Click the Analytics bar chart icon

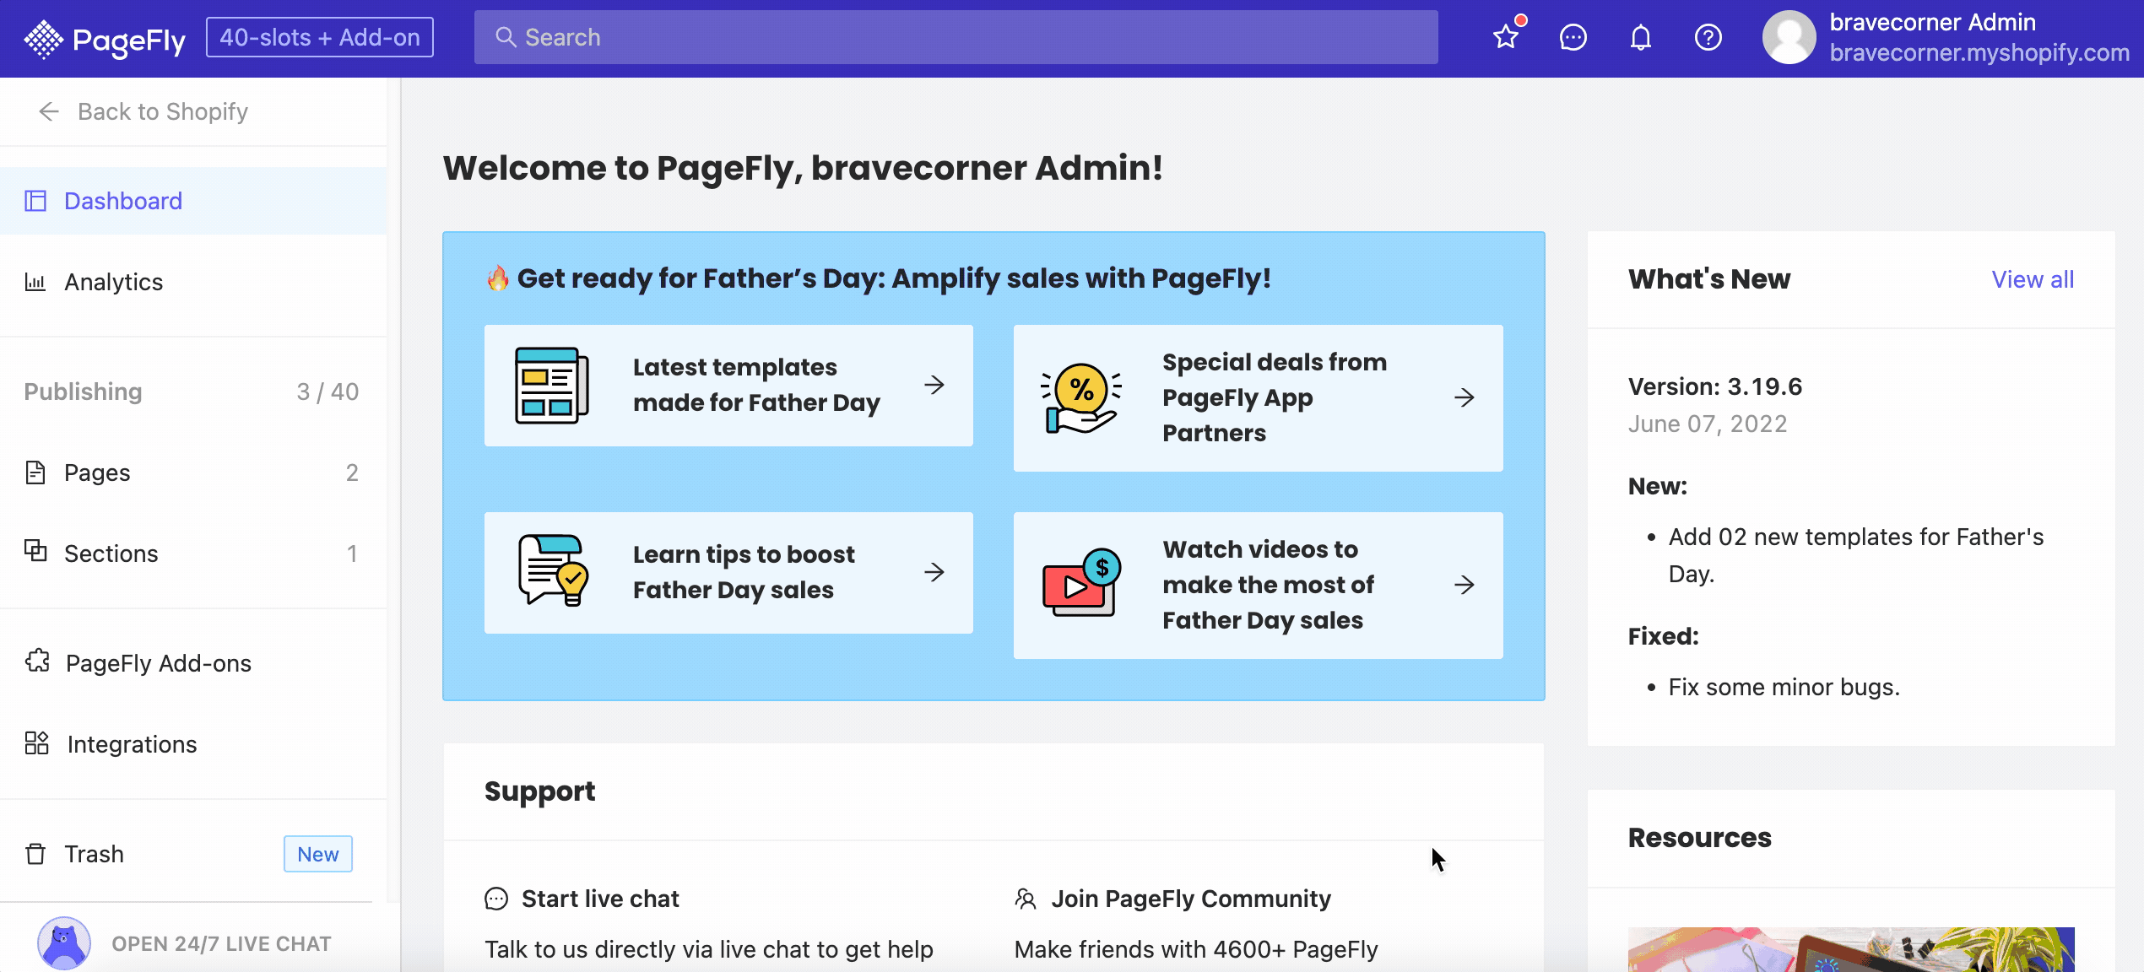[x=35, y=282]
